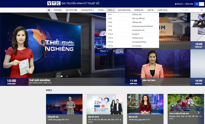
Task: Focus the Tìm kiếm search field
Action: point(191,10)
